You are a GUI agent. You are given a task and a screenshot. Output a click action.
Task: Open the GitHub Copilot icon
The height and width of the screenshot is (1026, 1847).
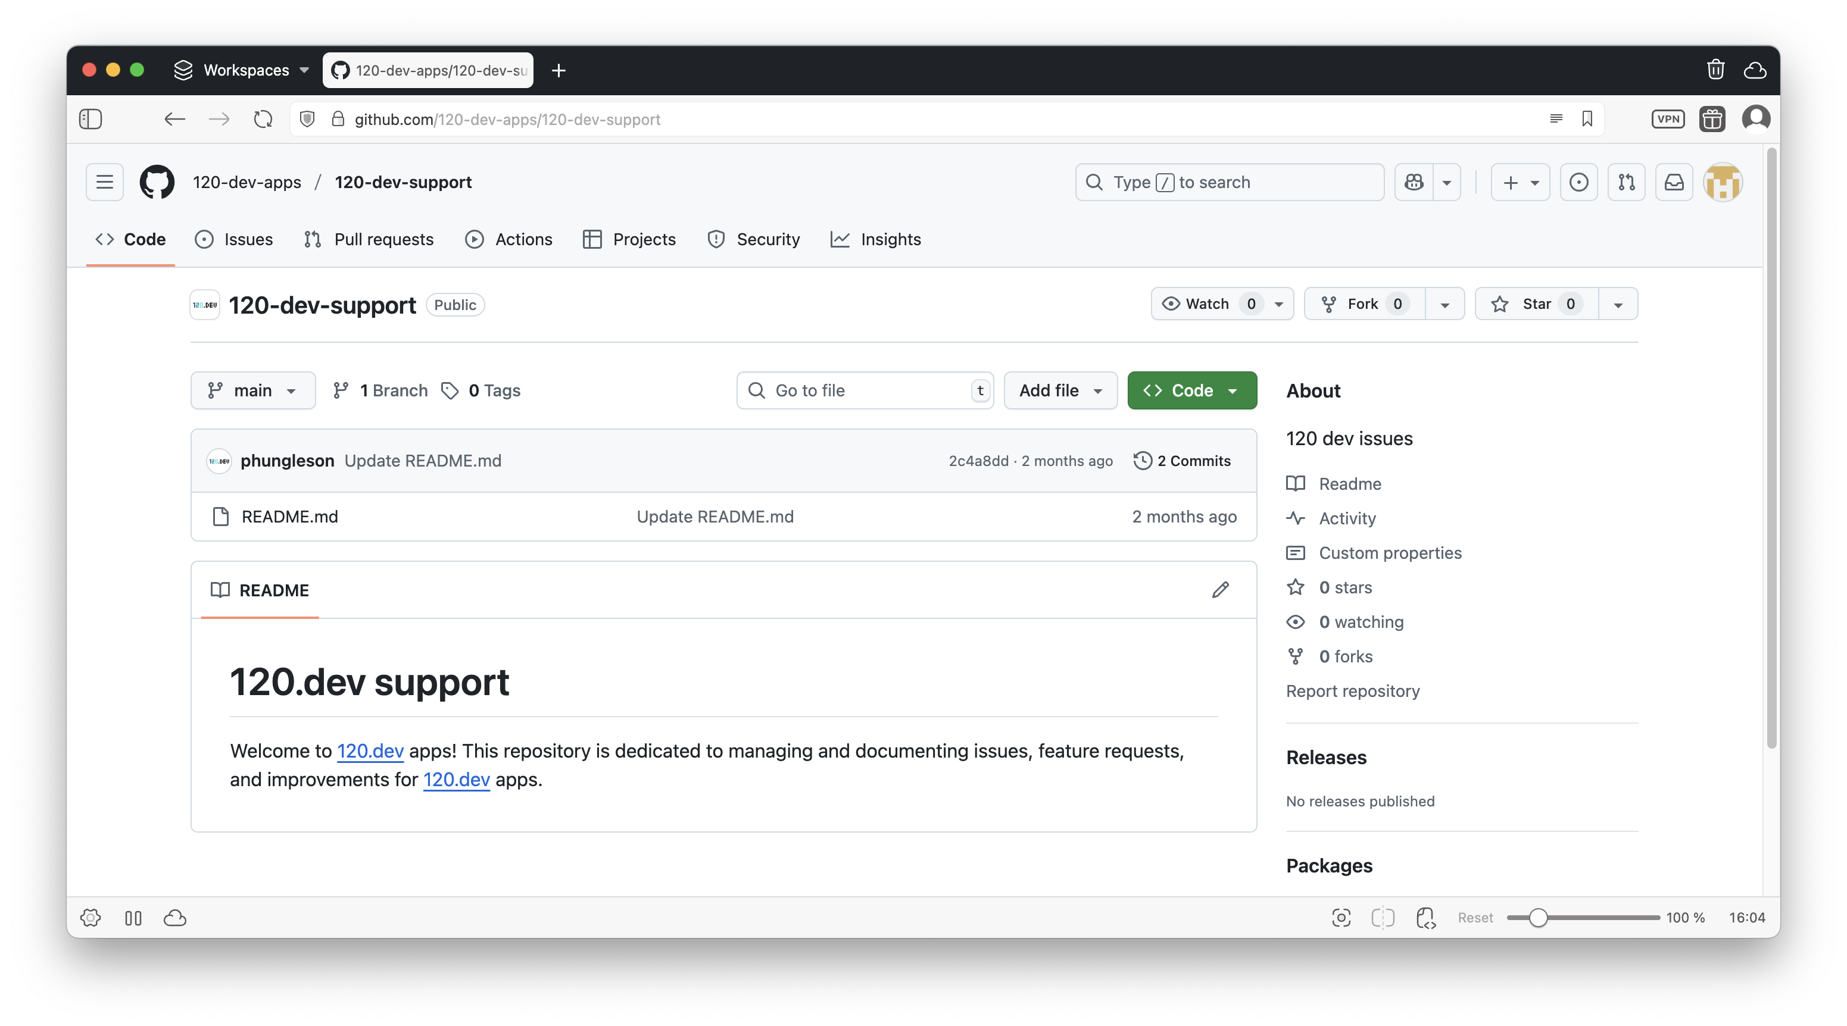(1413, 182)
